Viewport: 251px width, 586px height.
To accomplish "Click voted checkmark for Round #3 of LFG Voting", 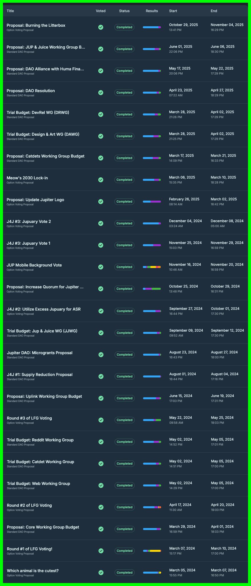I will coord(101,420).
